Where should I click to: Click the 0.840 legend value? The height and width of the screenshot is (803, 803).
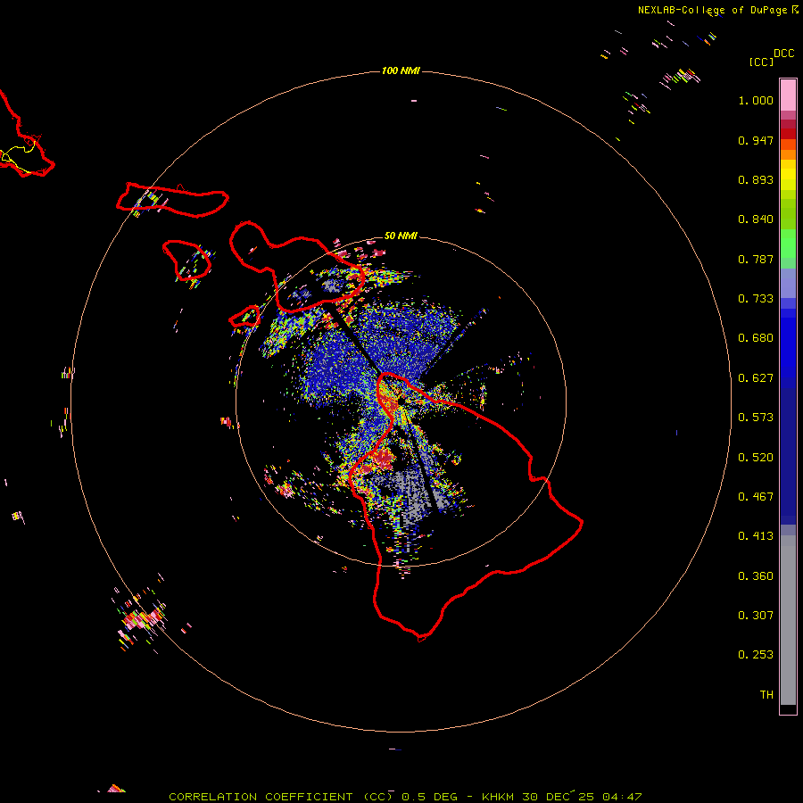point(756,219)
